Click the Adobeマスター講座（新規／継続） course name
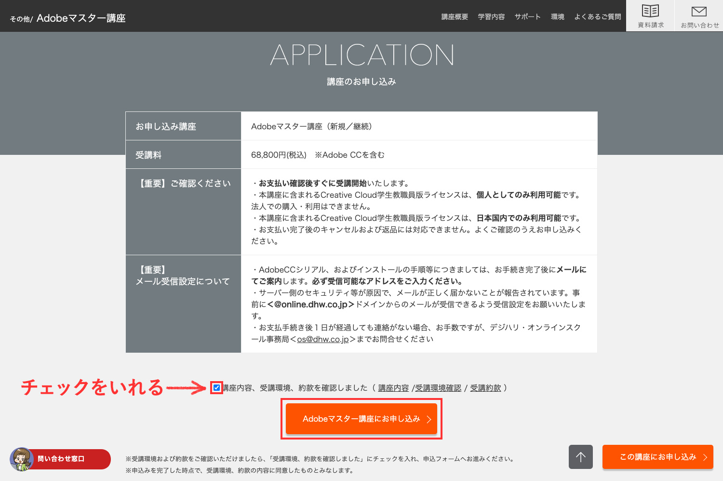The image size is (723, 481). (x=313, y=126)
